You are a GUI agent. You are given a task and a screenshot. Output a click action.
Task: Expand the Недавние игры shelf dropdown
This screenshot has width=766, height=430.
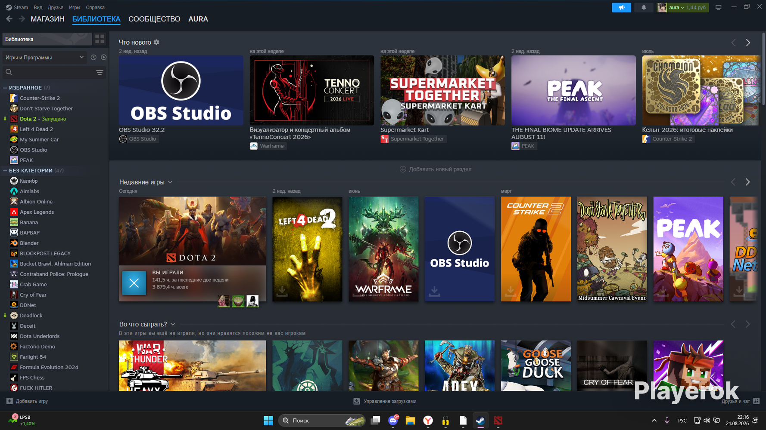(x=170, y=182)
